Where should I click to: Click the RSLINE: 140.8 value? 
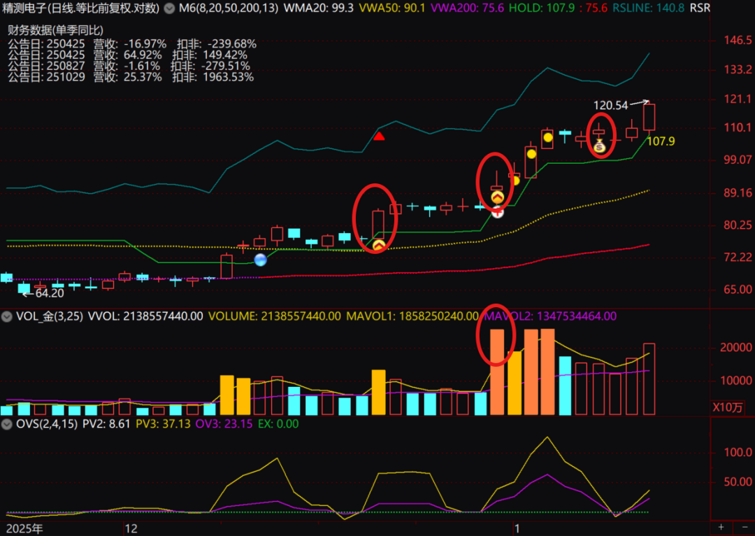(x=649, y=8)
